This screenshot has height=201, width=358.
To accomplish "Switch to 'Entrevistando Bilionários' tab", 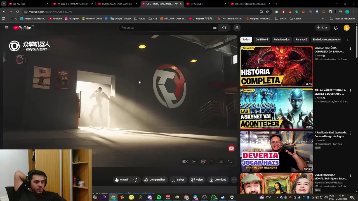I will (250, 4).
